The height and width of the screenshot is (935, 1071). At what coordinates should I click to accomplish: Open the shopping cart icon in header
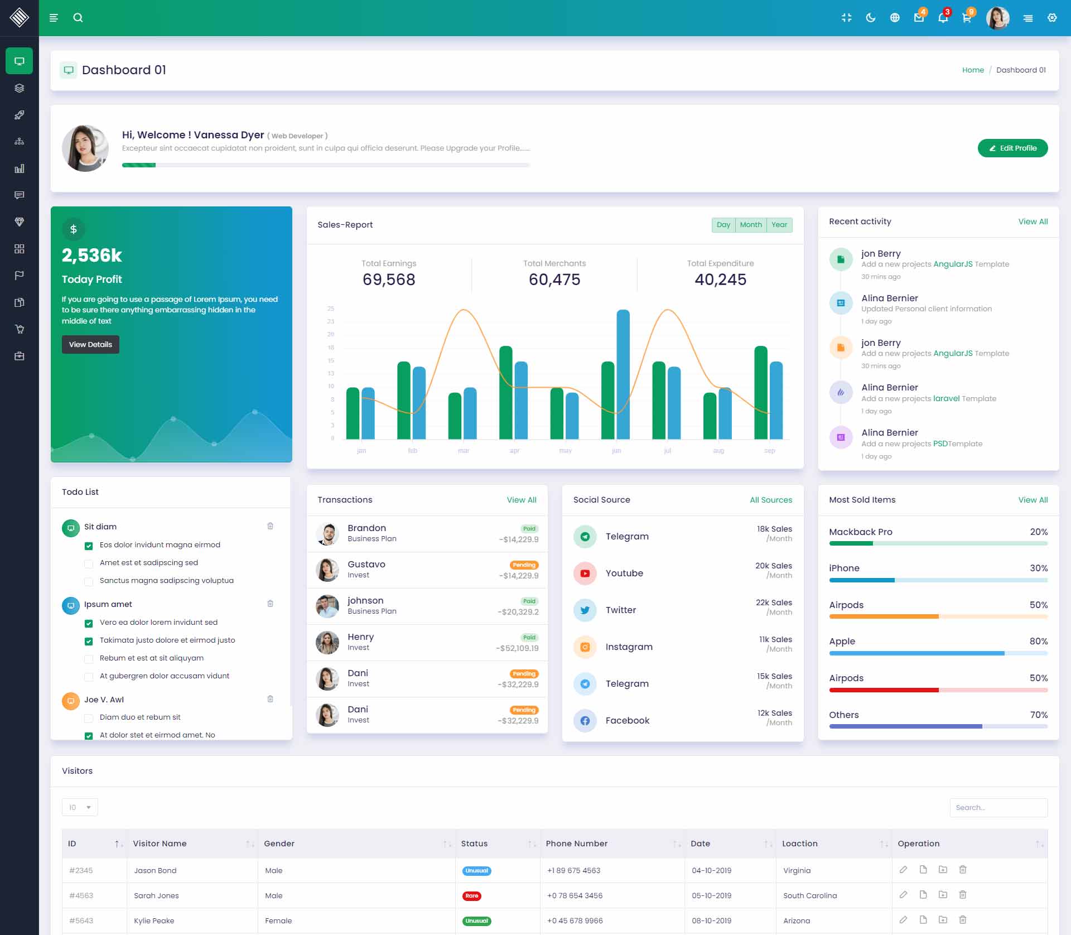[967, 18]
